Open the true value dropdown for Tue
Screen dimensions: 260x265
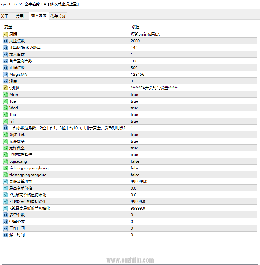[x=193, y=101]
